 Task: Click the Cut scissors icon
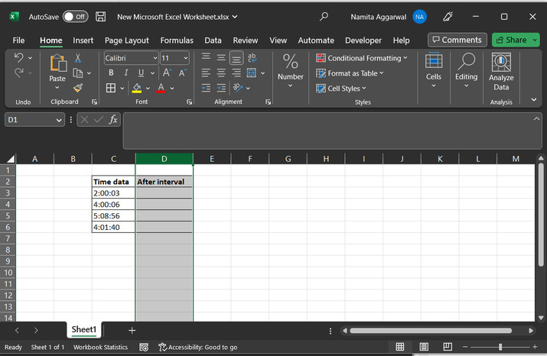[x=78, y=59]
